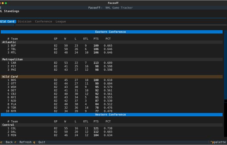Switch to the Division standings tab
This screenshot has width=227, height=145.
click(x=25, y=21)
